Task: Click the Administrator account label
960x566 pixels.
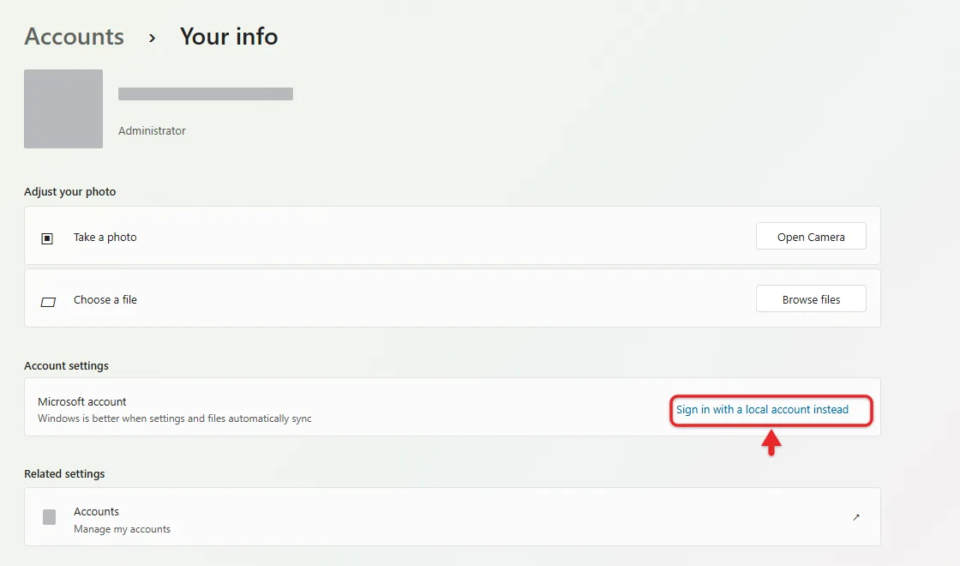Action: [x=152, y=130]
